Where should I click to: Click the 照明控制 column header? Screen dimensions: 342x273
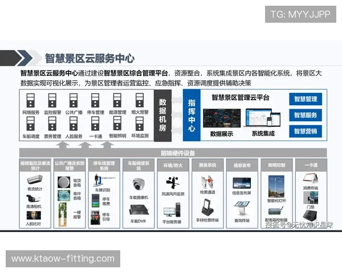point(276,166)
